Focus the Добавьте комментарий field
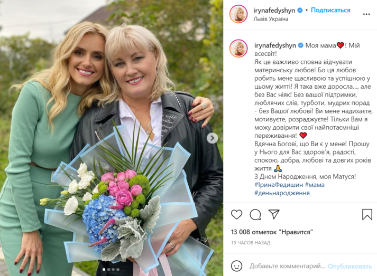The image size is (377, 276). (287, 266)
